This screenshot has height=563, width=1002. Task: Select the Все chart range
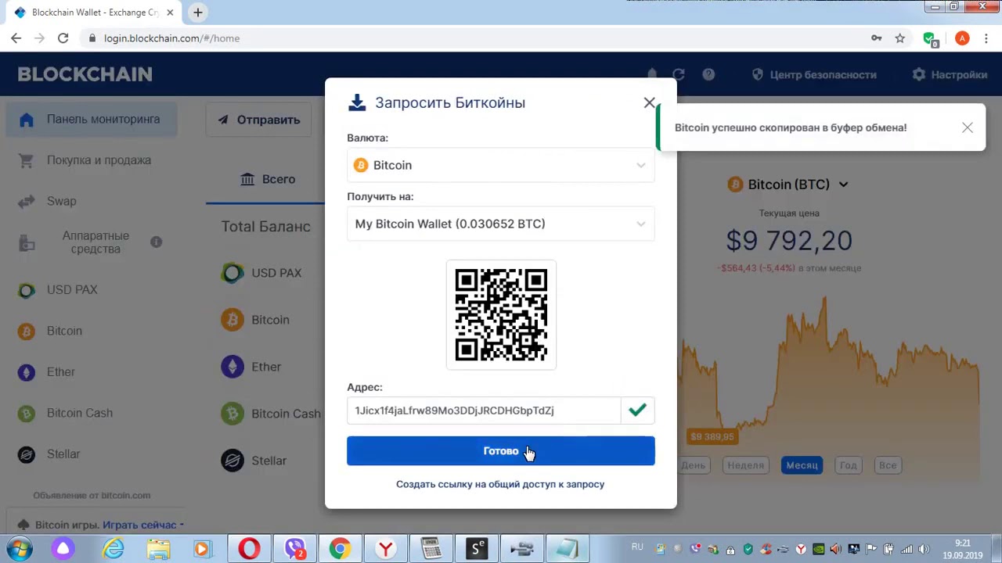888,465
